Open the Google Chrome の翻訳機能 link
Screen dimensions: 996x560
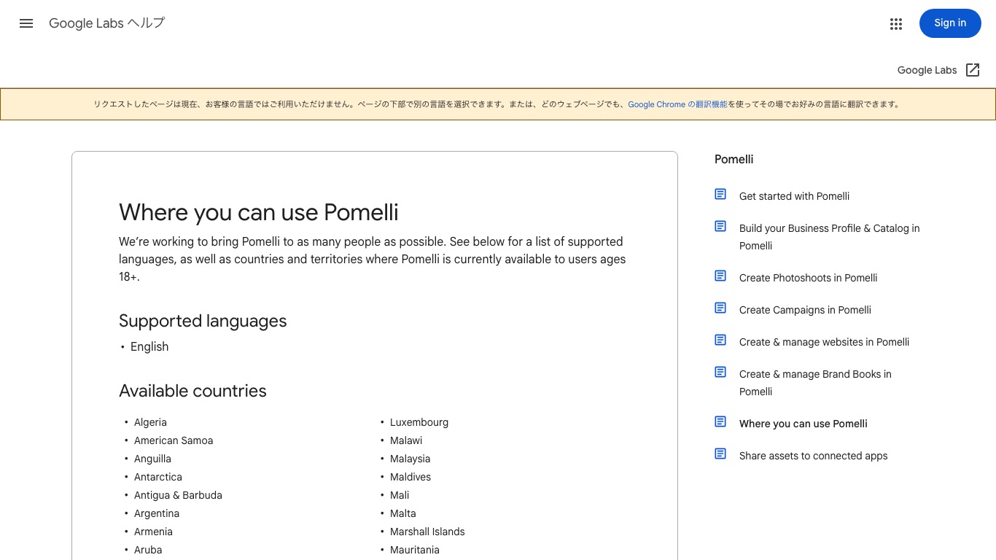pos(677,104)
